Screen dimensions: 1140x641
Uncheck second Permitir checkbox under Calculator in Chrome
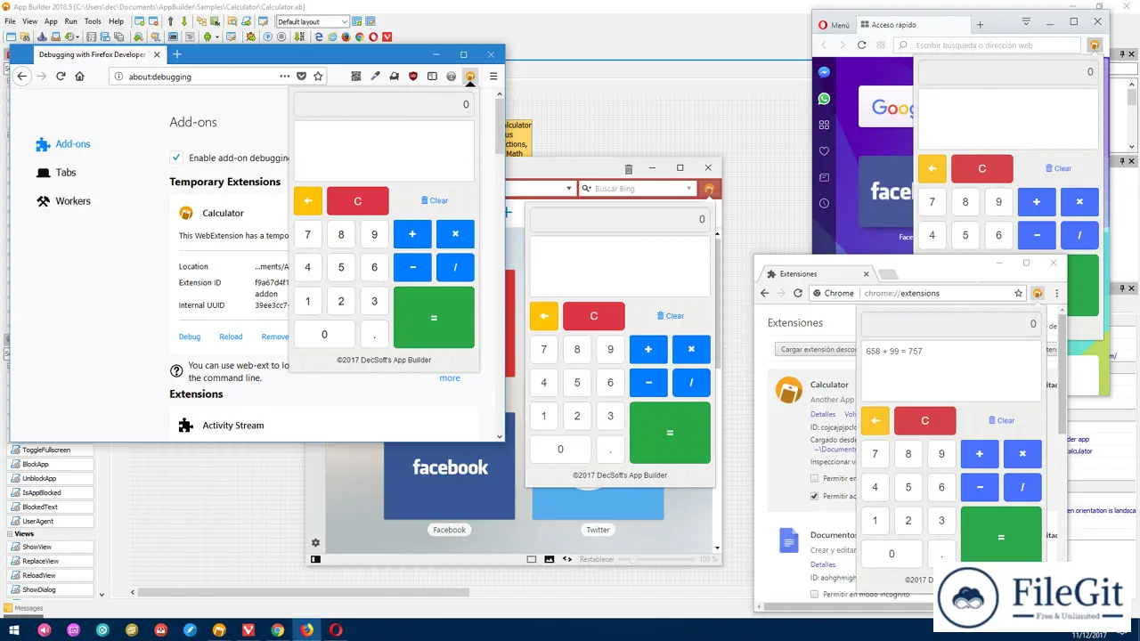pos(814,496)
